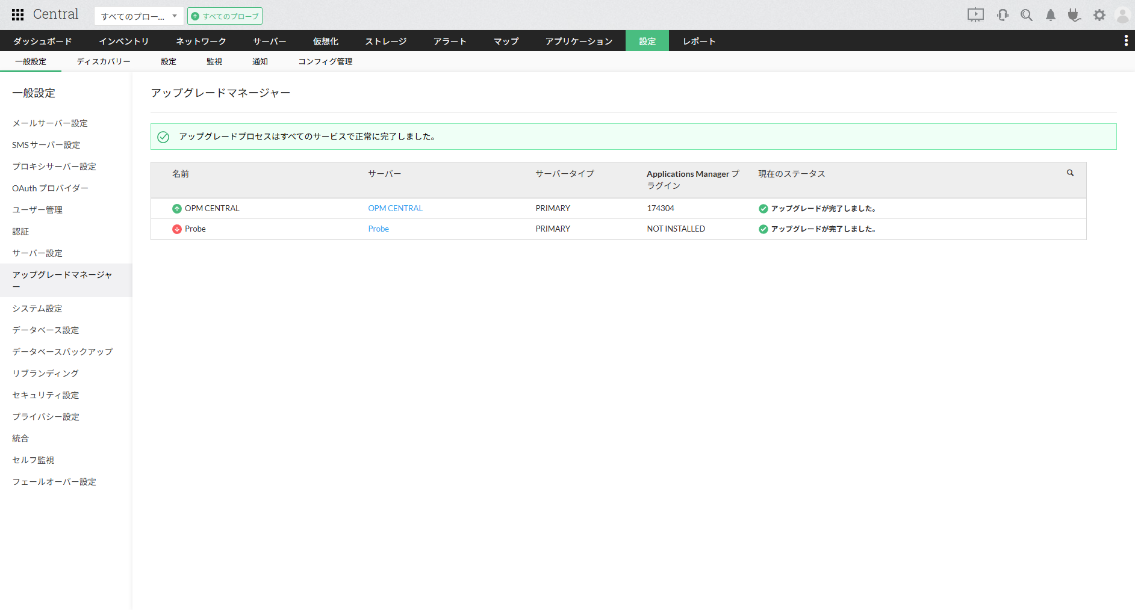Open データベース設定 in the sidebar
This screenshot has width=1135, height=610.
point(46,330)
